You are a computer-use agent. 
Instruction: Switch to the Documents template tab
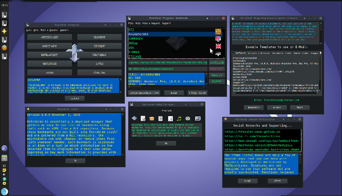tap(277, 53)
